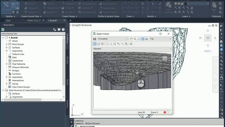Open the Settings vertical tab in Toolspace

(67, 60)
